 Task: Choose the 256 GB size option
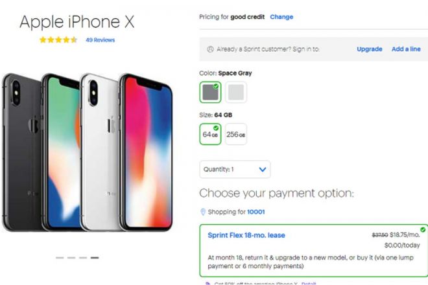(236, 134)
